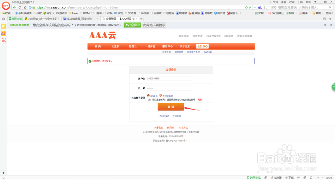Click the browser back arrow
This screenshot has height=180, width=335.
[x=14, y=7]
